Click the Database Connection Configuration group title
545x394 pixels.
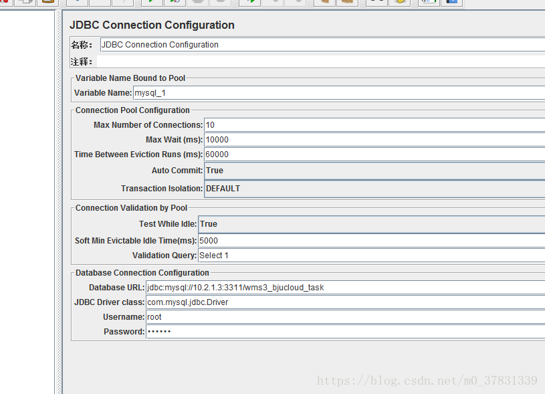142,273
